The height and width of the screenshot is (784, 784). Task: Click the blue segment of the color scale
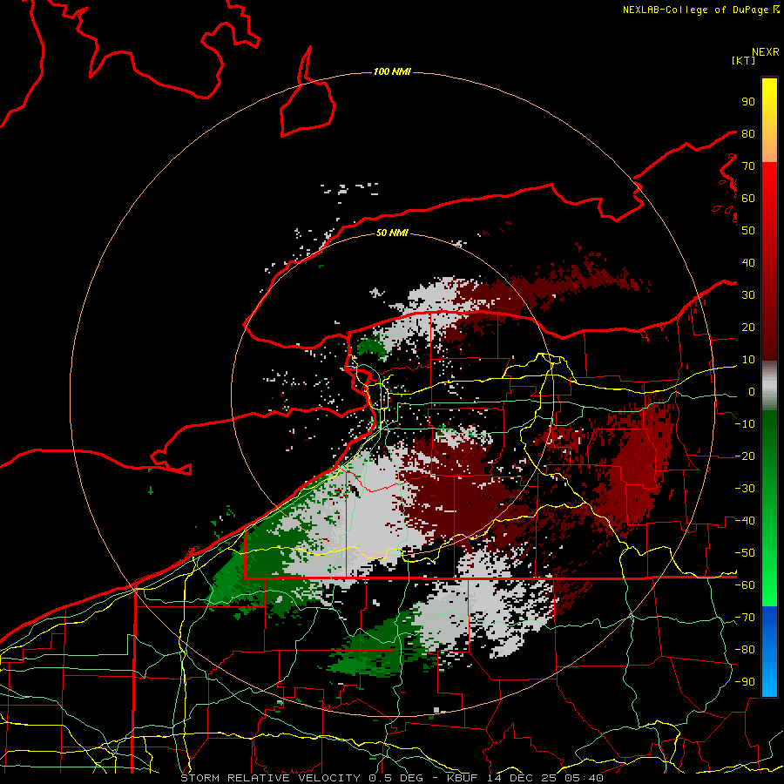[x=769, y=651]
